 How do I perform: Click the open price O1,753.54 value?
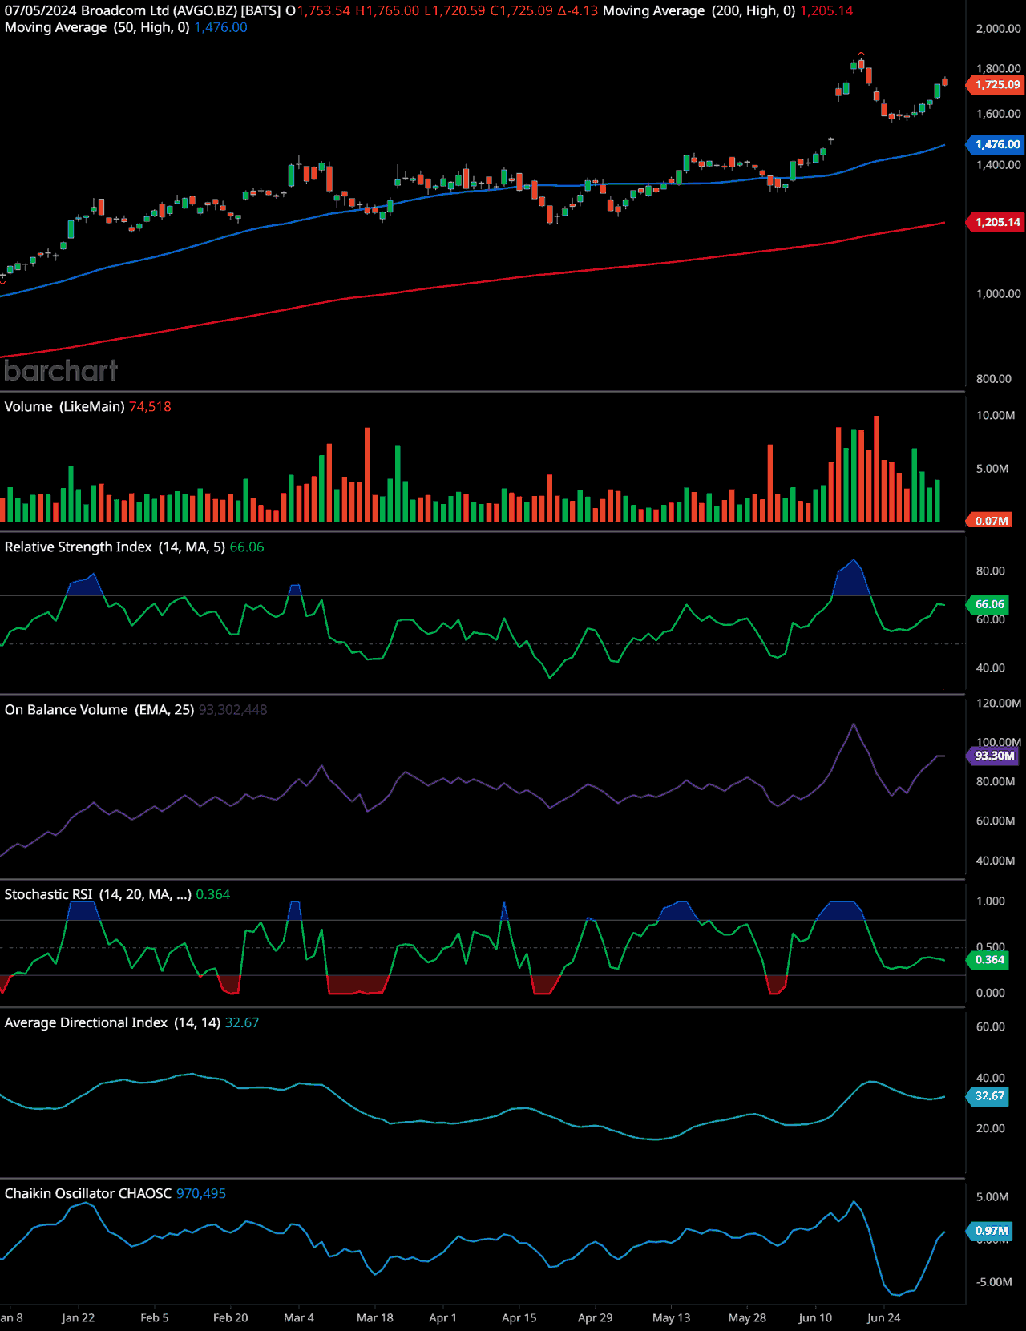[318, 11]
